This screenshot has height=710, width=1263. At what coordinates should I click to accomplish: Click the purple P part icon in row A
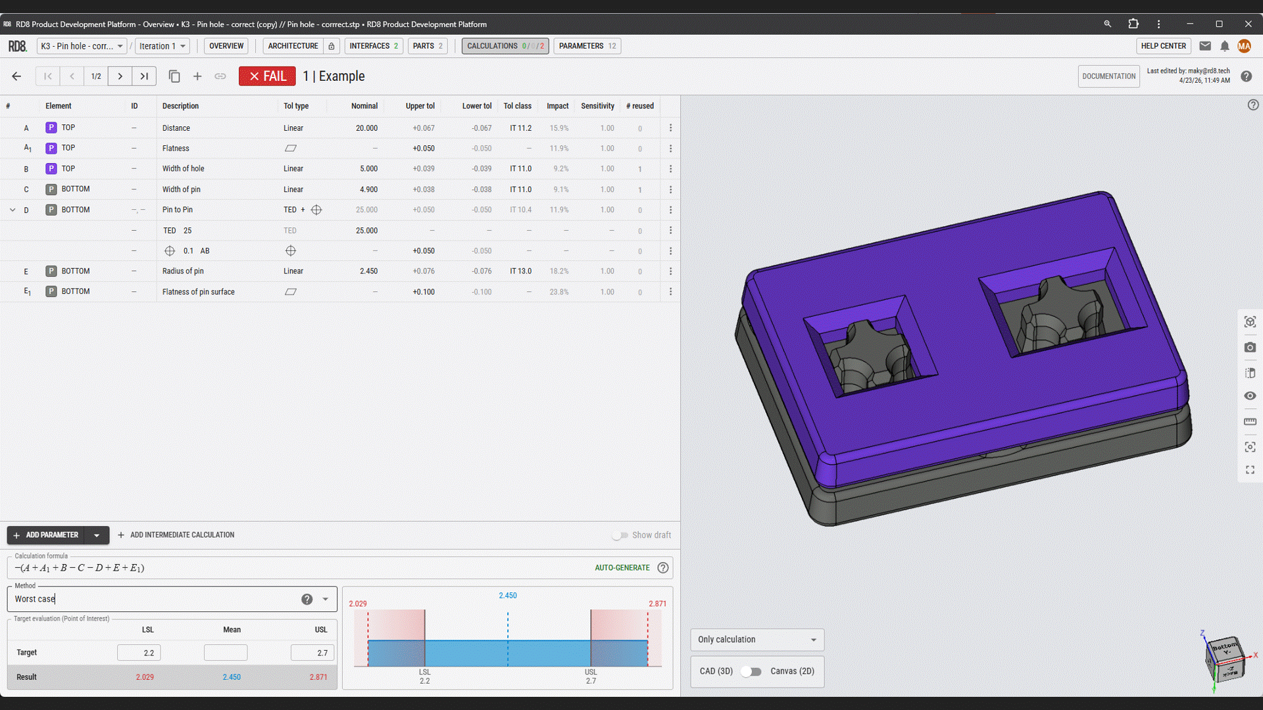pyautogui.click(x=51, y=128)
